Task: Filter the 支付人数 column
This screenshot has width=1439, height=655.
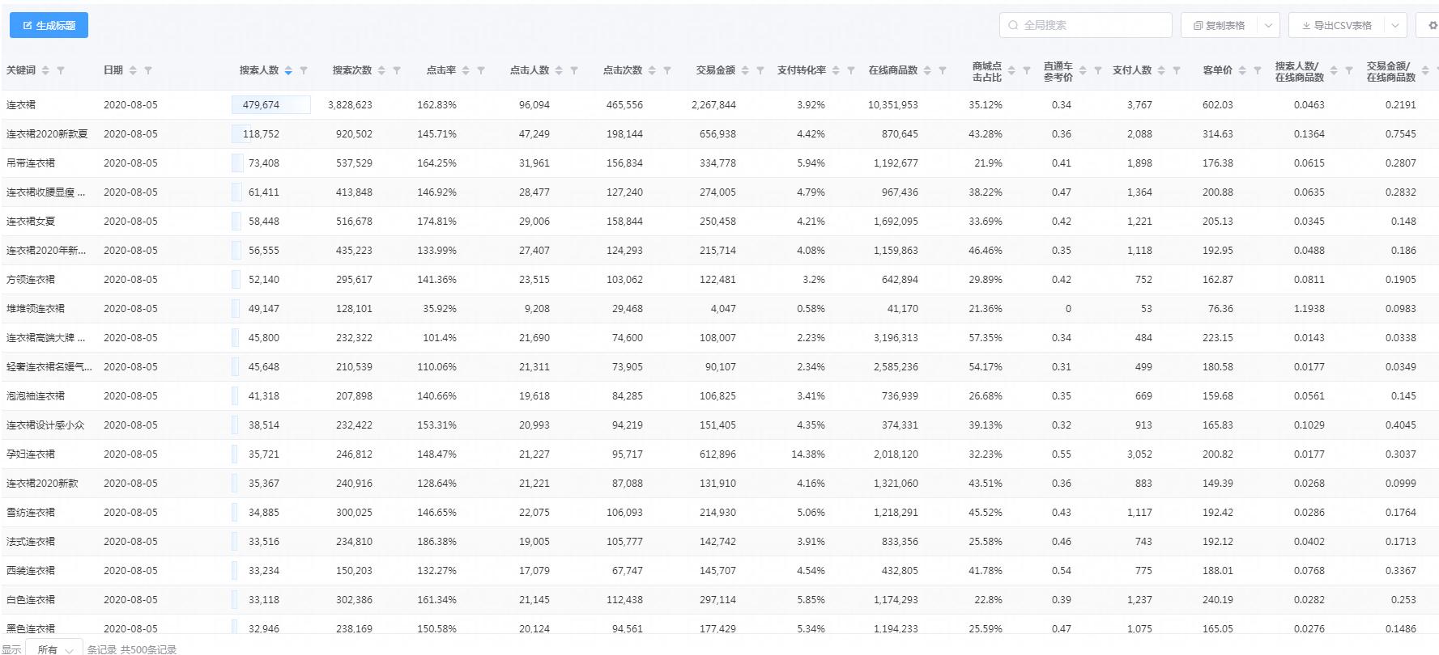Action: (1177, 70)
